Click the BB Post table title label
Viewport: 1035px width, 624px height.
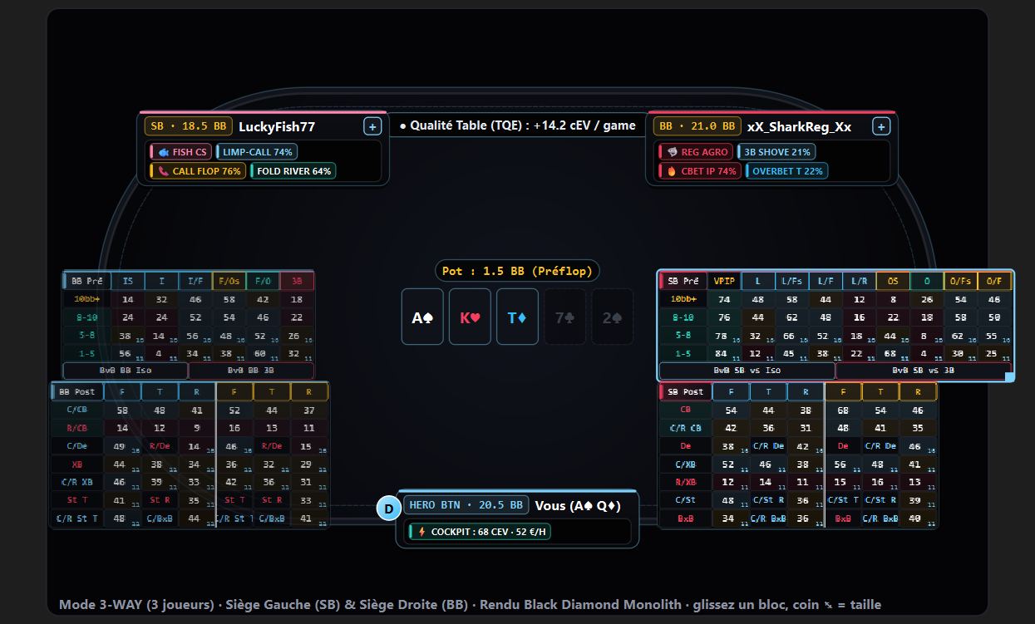(77, 391)
